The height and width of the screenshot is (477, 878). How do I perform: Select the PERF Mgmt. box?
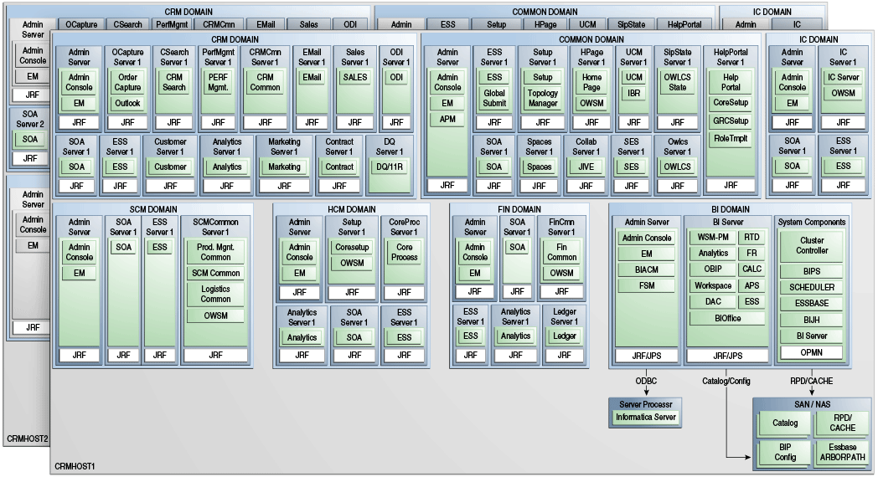218,82
